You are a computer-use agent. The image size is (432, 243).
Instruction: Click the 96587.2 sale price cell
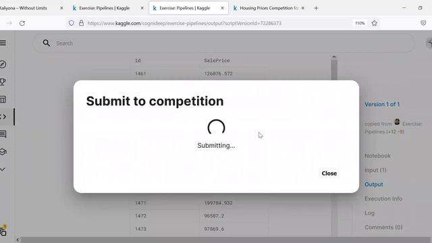click(214, 216)
